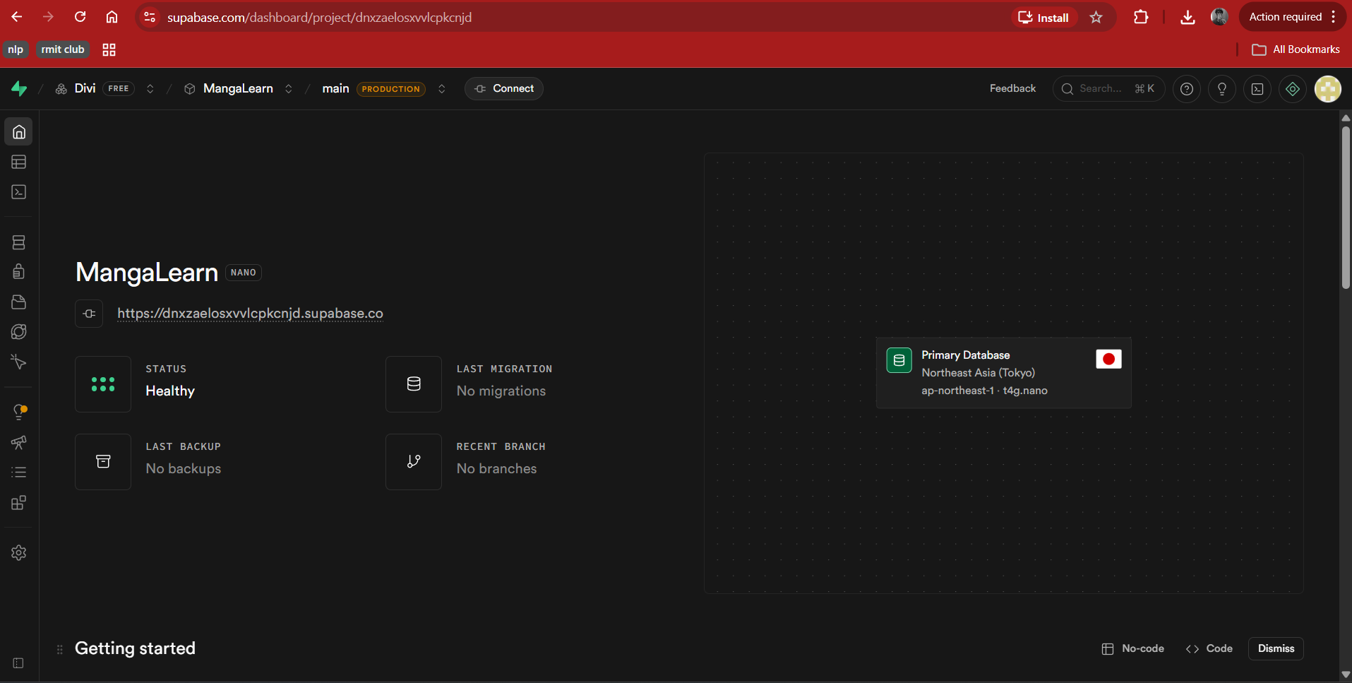Screen dimensions: 1352x683
Task: Expand the main branch switcher
Action: click(442, 88)
